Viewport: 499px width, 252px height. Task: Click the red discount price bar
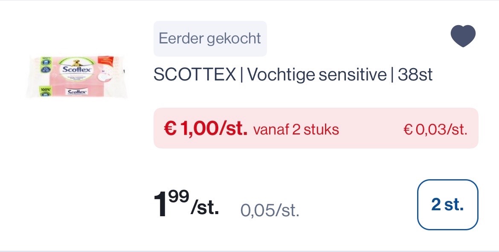[316, 128]
